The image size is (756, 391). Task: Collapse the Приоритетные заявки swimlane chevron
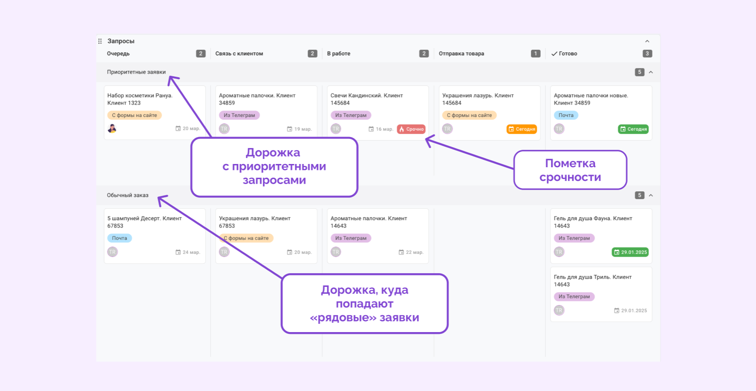tap(651, 72)
